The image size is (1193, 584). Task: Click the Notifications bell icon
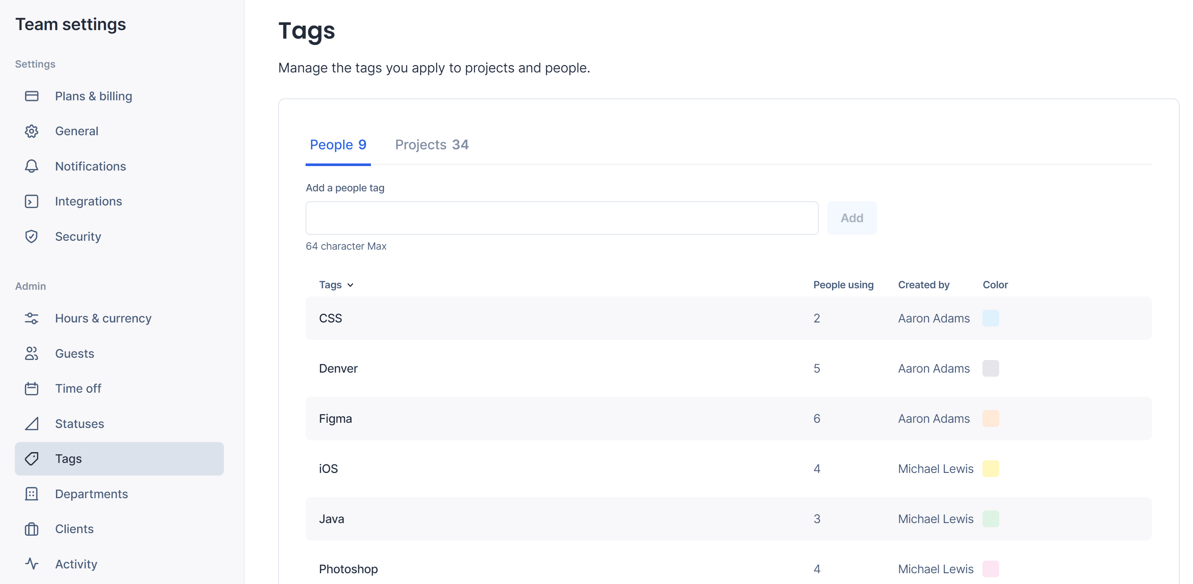(x=32, y=166)
